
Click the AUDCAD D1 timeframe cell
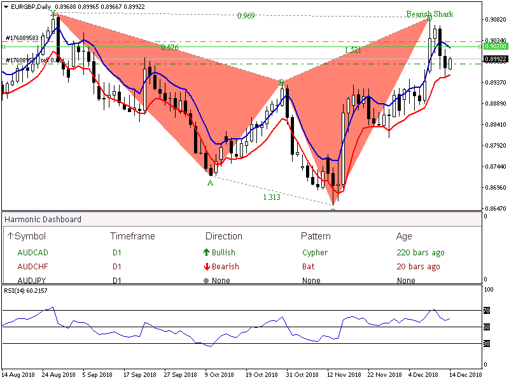(116, 252)
